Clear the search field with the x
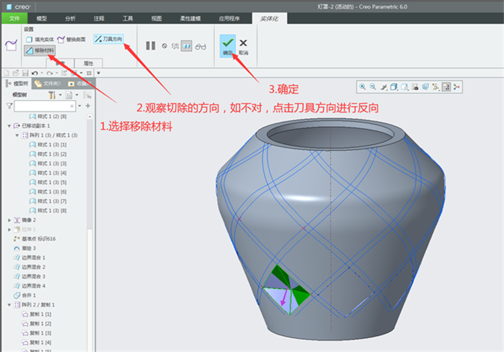Viewport: 504px width, 352px height. (72, 106)
